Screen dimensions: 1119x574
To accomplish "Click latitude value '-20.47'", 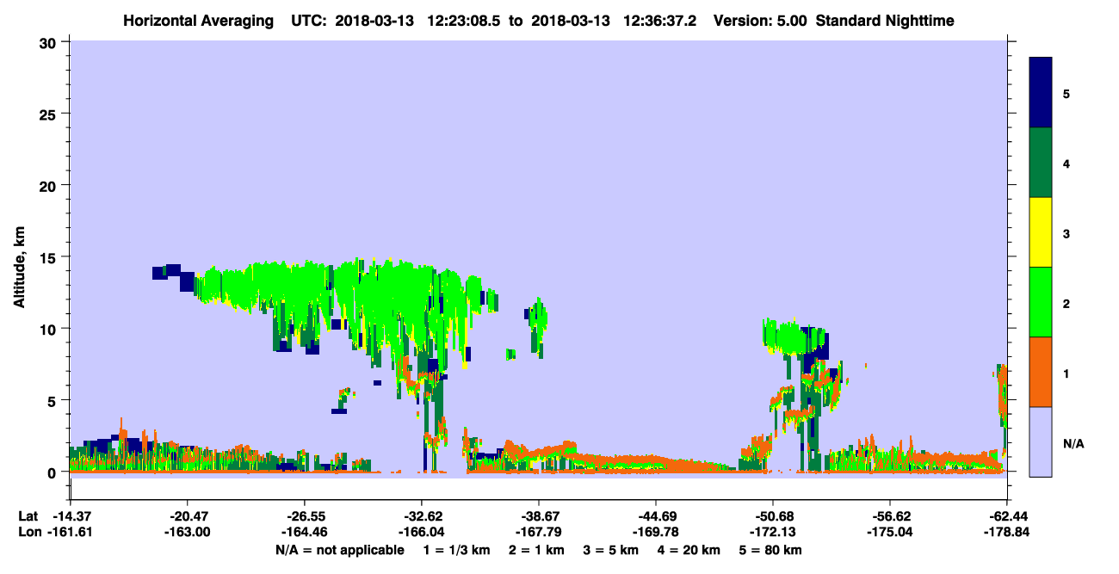I will click(187, 516).
